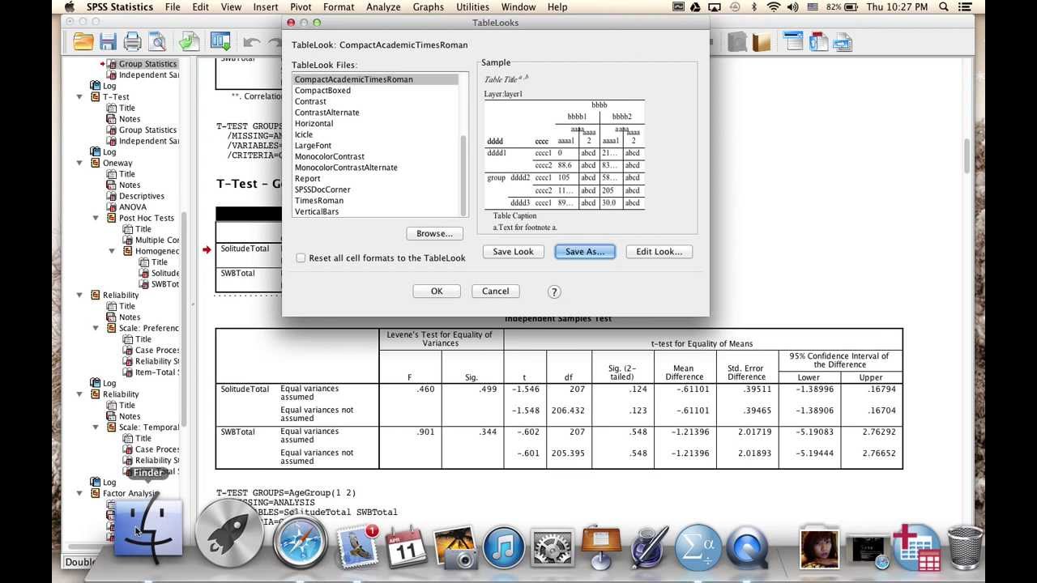The image size is (1037, 583).
Task: Collapse the Scale: Temporal node
Action: click(96, 428)
